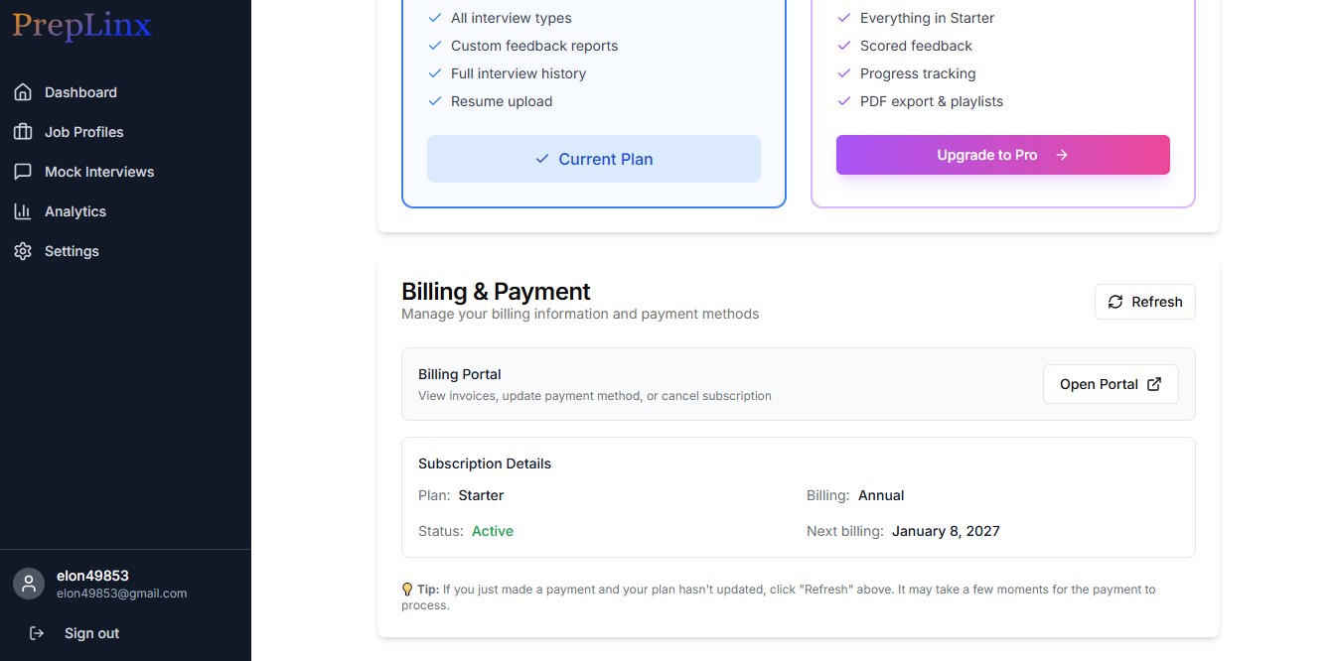Click the Current Plan button
Viewport: 1335px width, 661px height.
(x=594, y=159)
